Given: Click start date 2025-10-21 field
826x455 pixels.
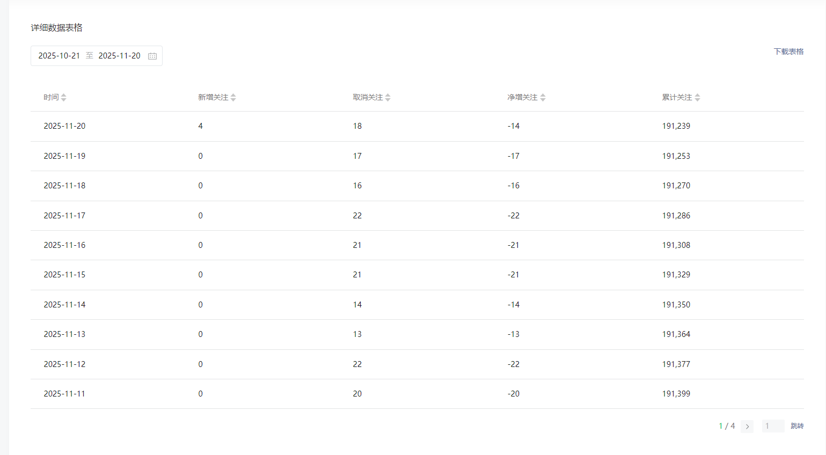Looking at the screenshot, I should point(59,56).
